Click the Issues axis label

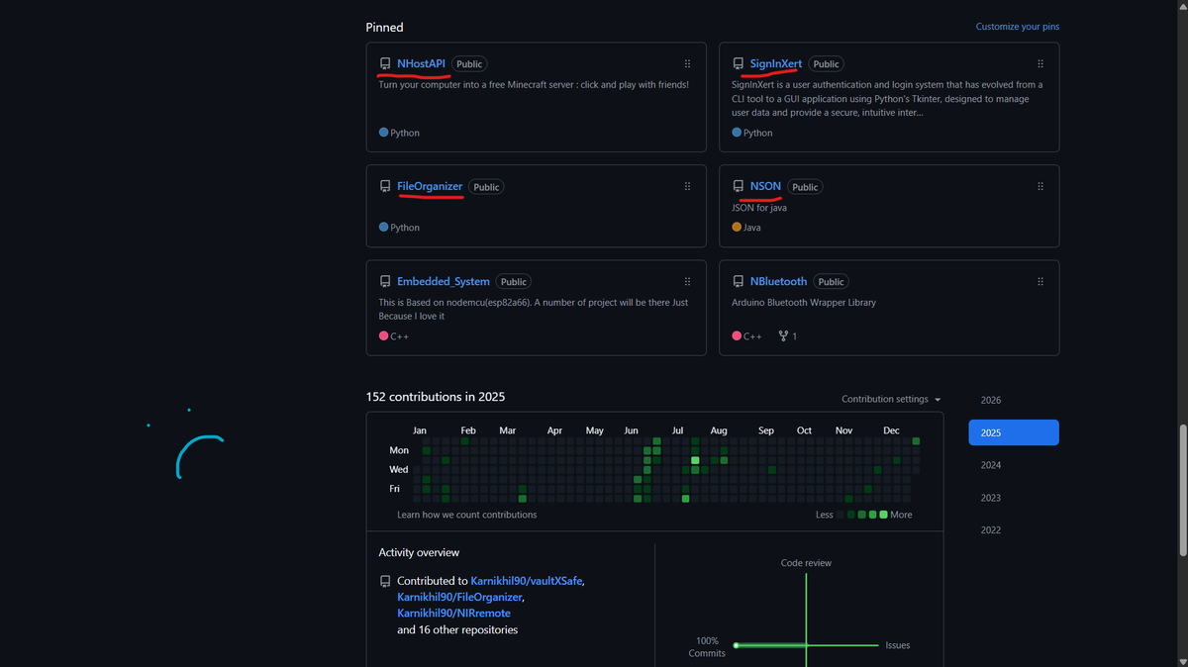point(898,645)
